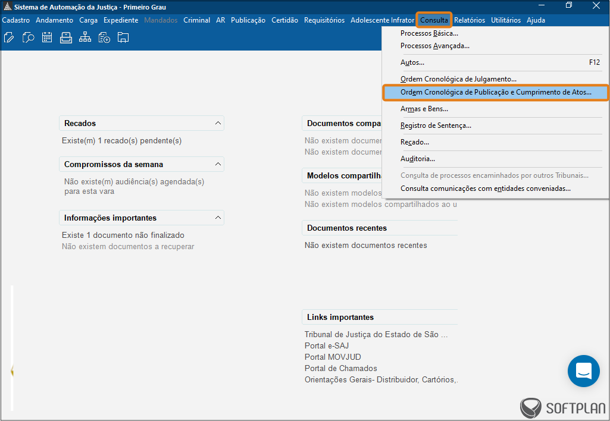Click 'Existe(m) 1 recado(s) pendente(s)' text
The image size is (610, 421).
(x=122, y=141)
